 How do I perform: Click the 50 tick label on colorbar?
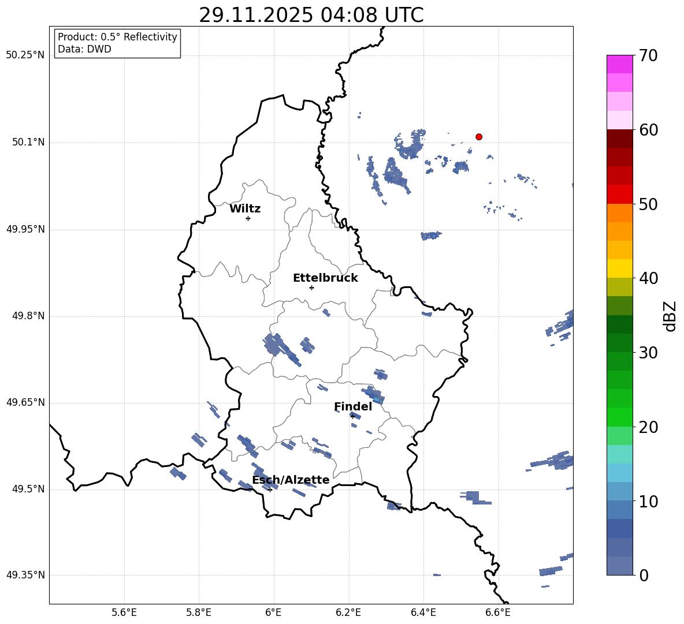[x=649, y=204]
